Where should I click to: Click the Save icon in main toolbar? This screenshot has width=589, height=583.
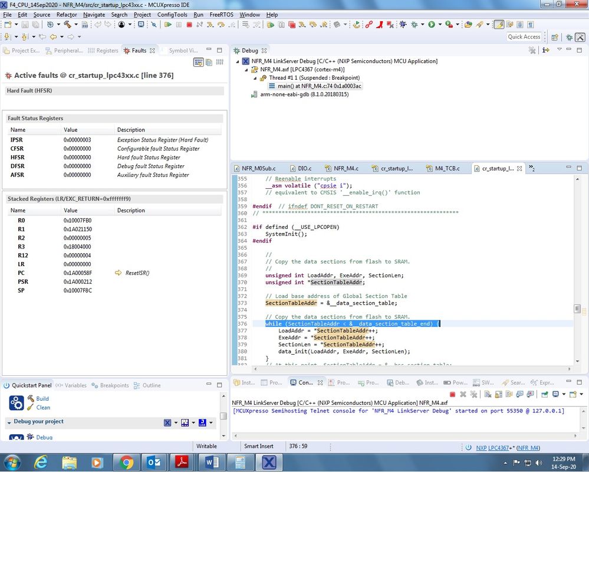coord(25,25)
